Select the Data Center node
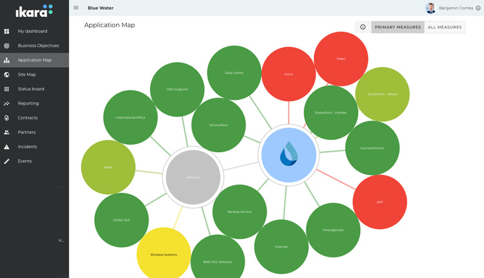484x278 pixels. pyautogui.click(x=234, y=73)
